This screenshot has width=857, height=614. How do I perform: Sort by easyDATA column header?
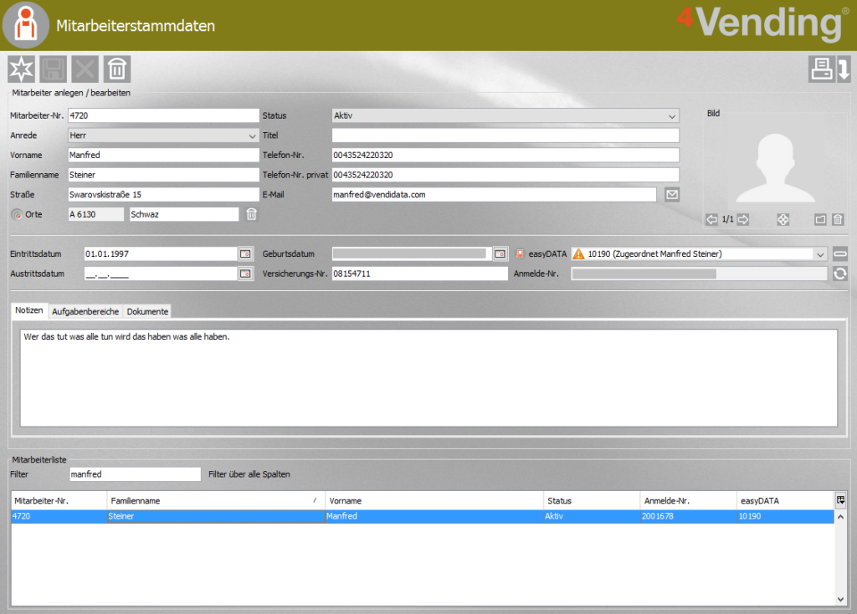[x=785, y=500]
